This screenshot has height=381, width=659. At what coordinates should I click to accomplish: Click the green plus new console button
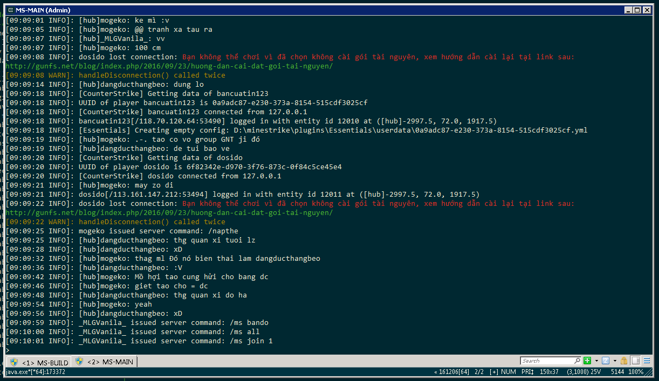[x=587, y=361]
